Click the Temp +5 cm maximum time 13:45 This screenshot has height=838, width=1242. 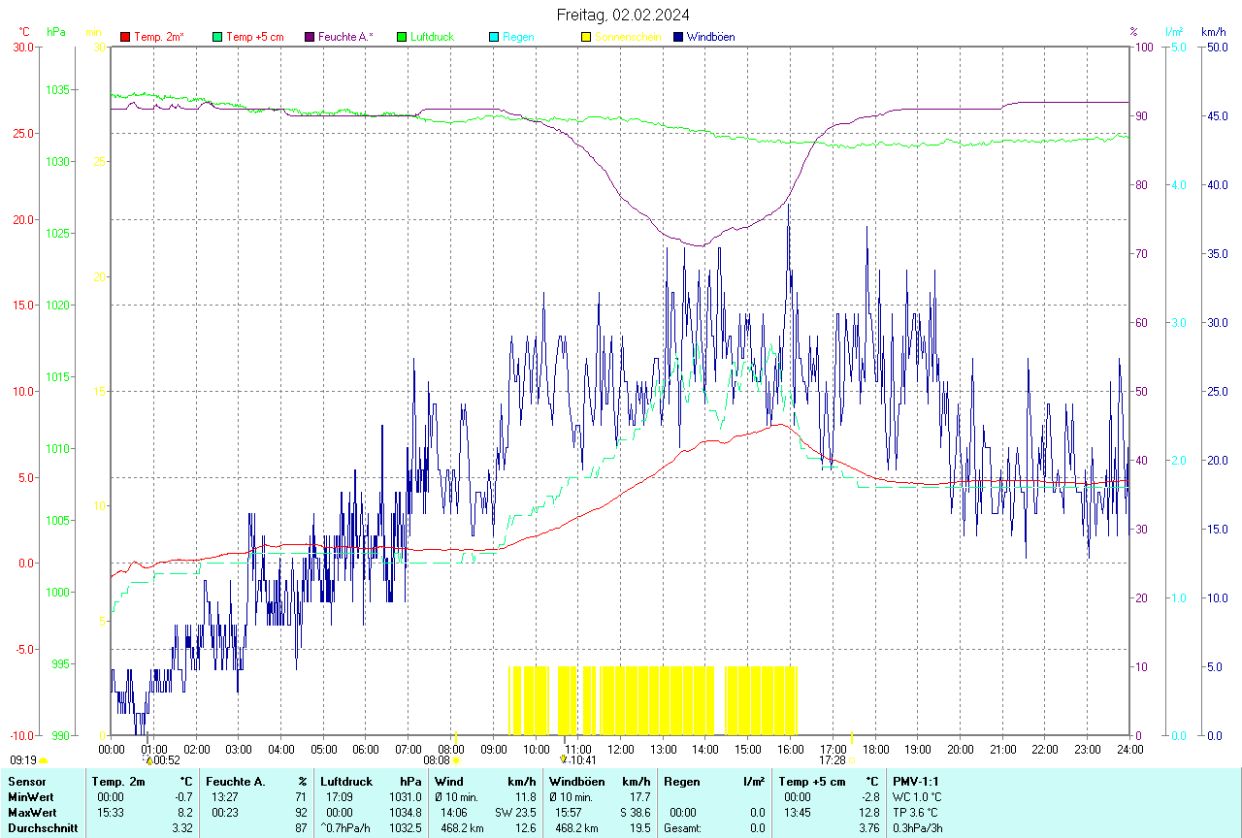[798, 813]
